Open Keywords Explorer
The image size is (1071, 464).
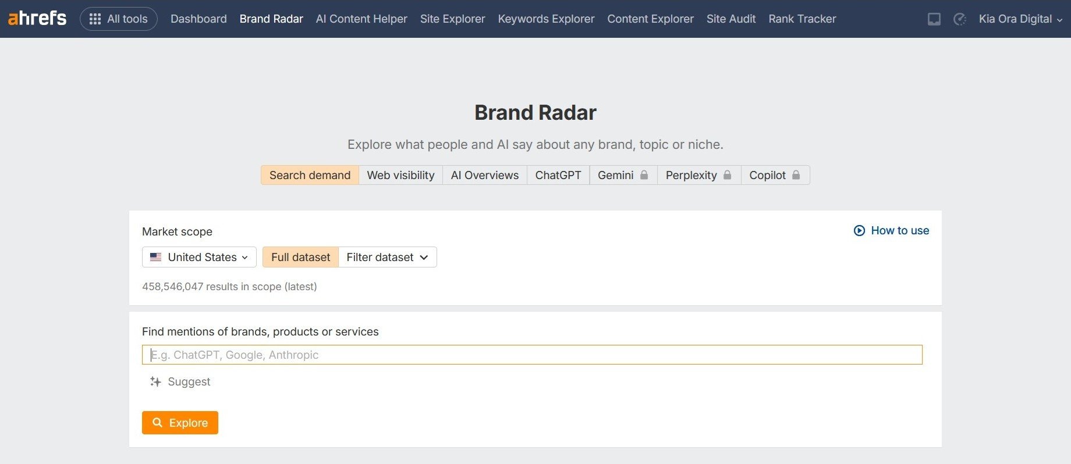(x=546, y=19)
